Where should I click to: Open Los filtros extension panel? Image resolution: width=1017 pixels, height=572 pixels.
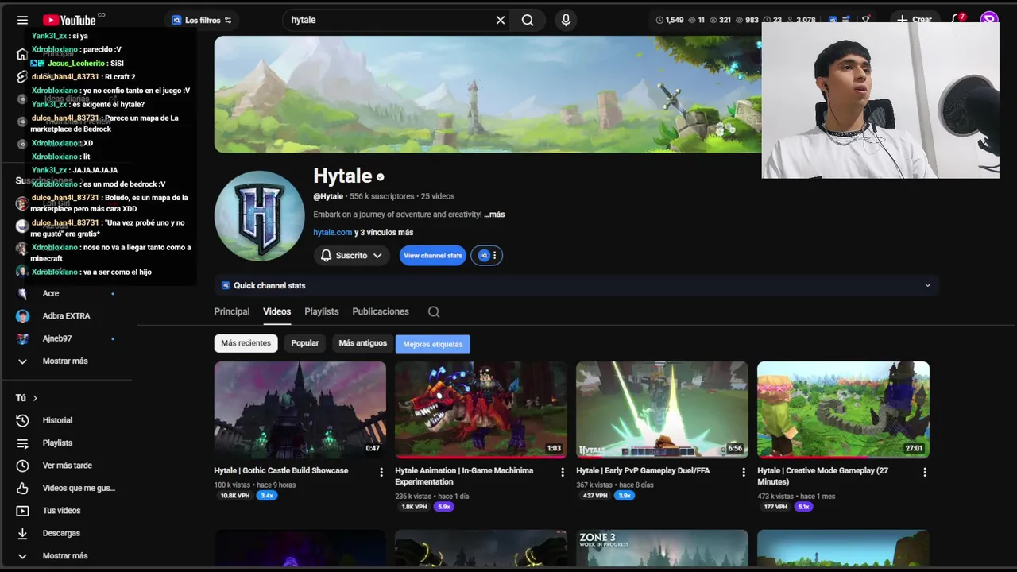[202, 20]
